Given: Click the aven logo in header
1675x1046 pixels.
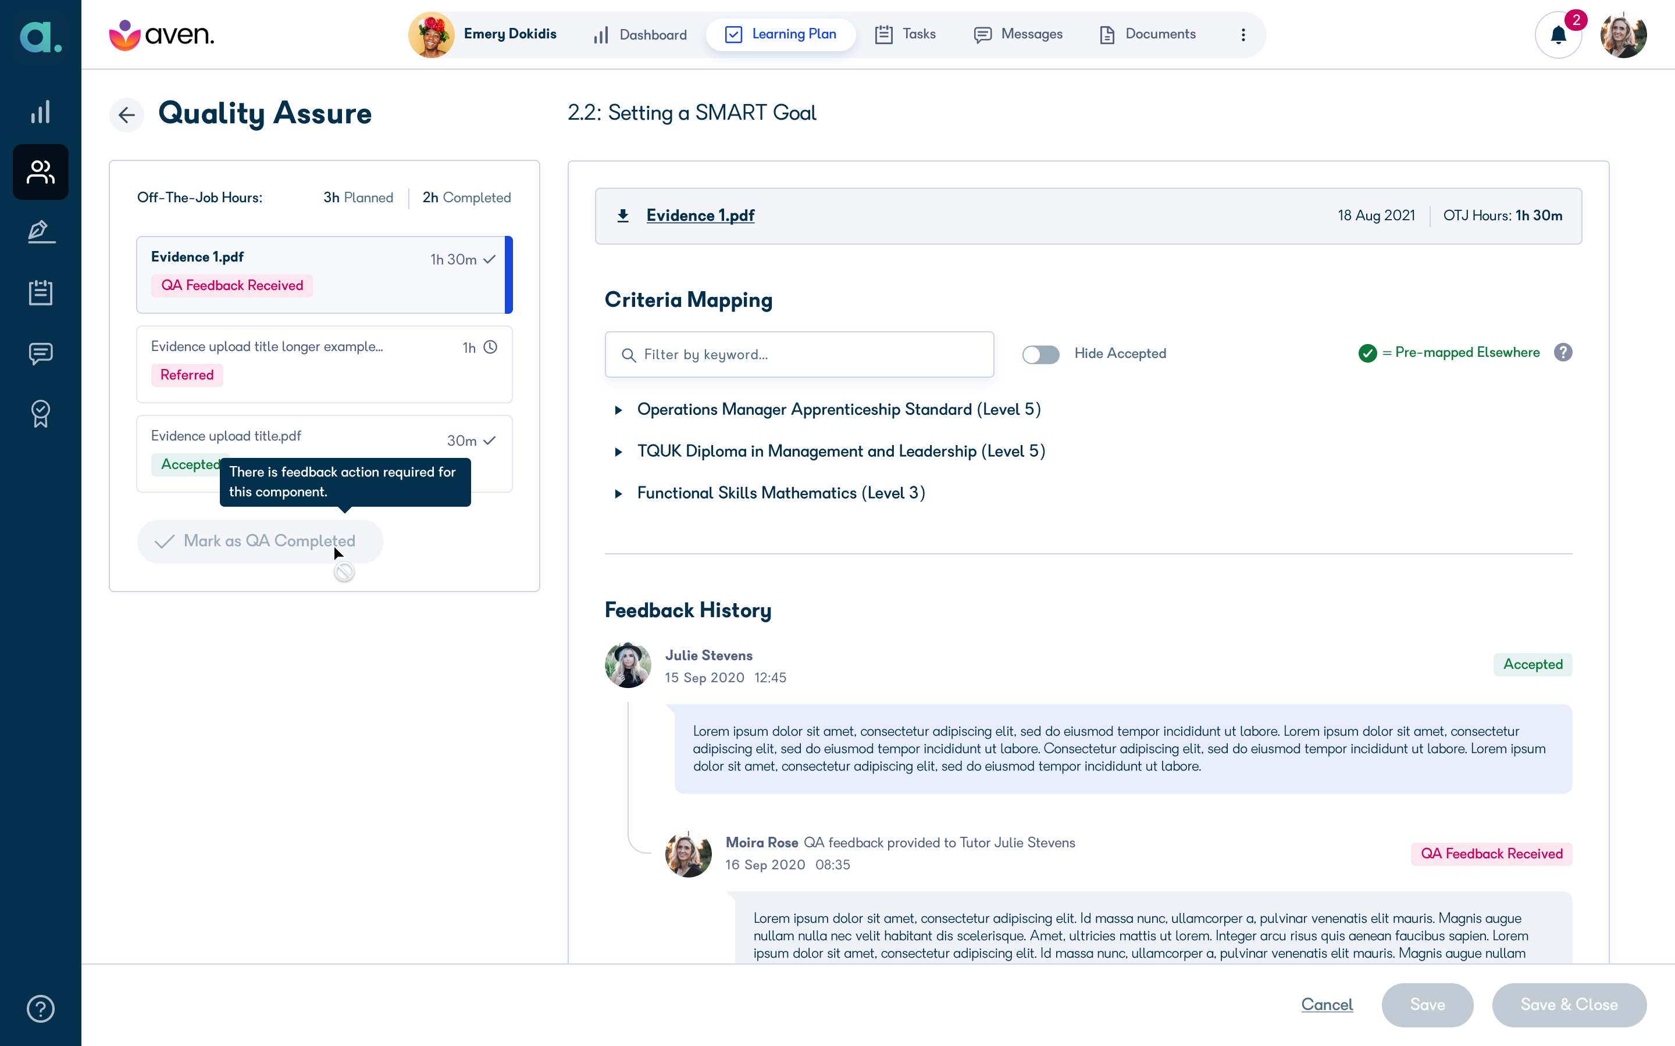Looking at the screenshot, I should click(x=161, y=35).
